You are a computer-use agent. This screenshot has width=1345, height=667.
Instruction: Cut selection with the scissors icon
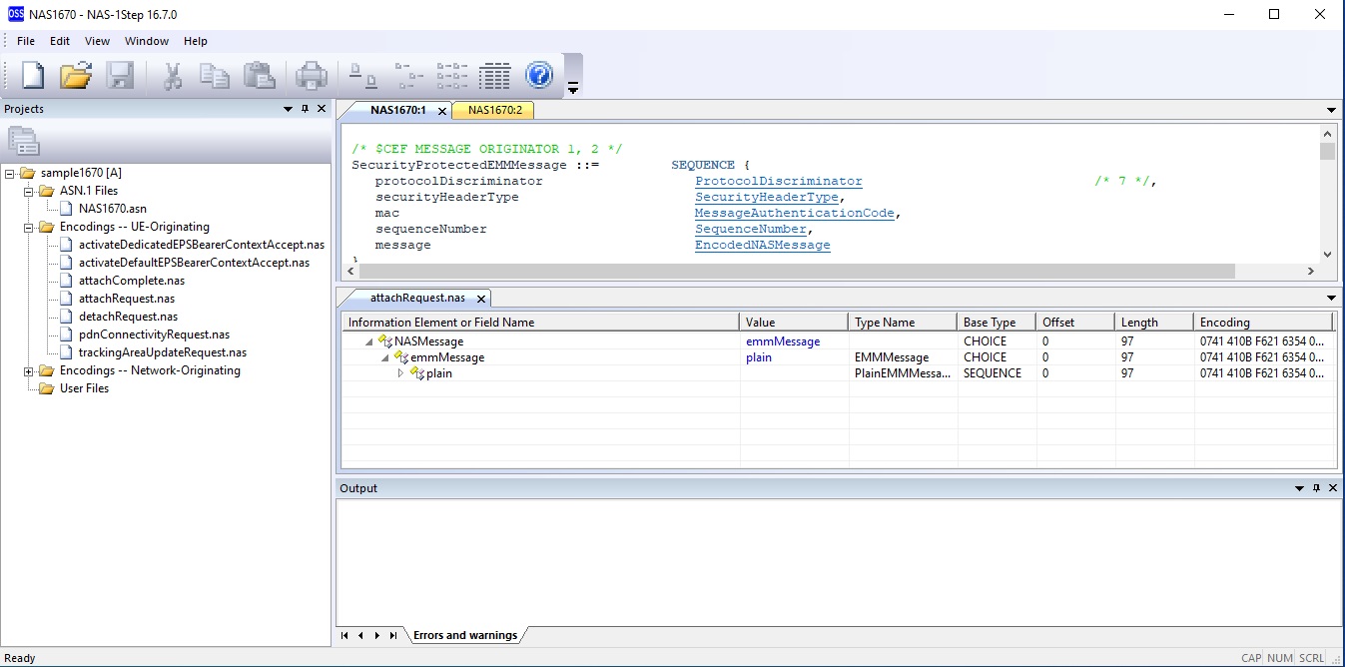point(172,75)
